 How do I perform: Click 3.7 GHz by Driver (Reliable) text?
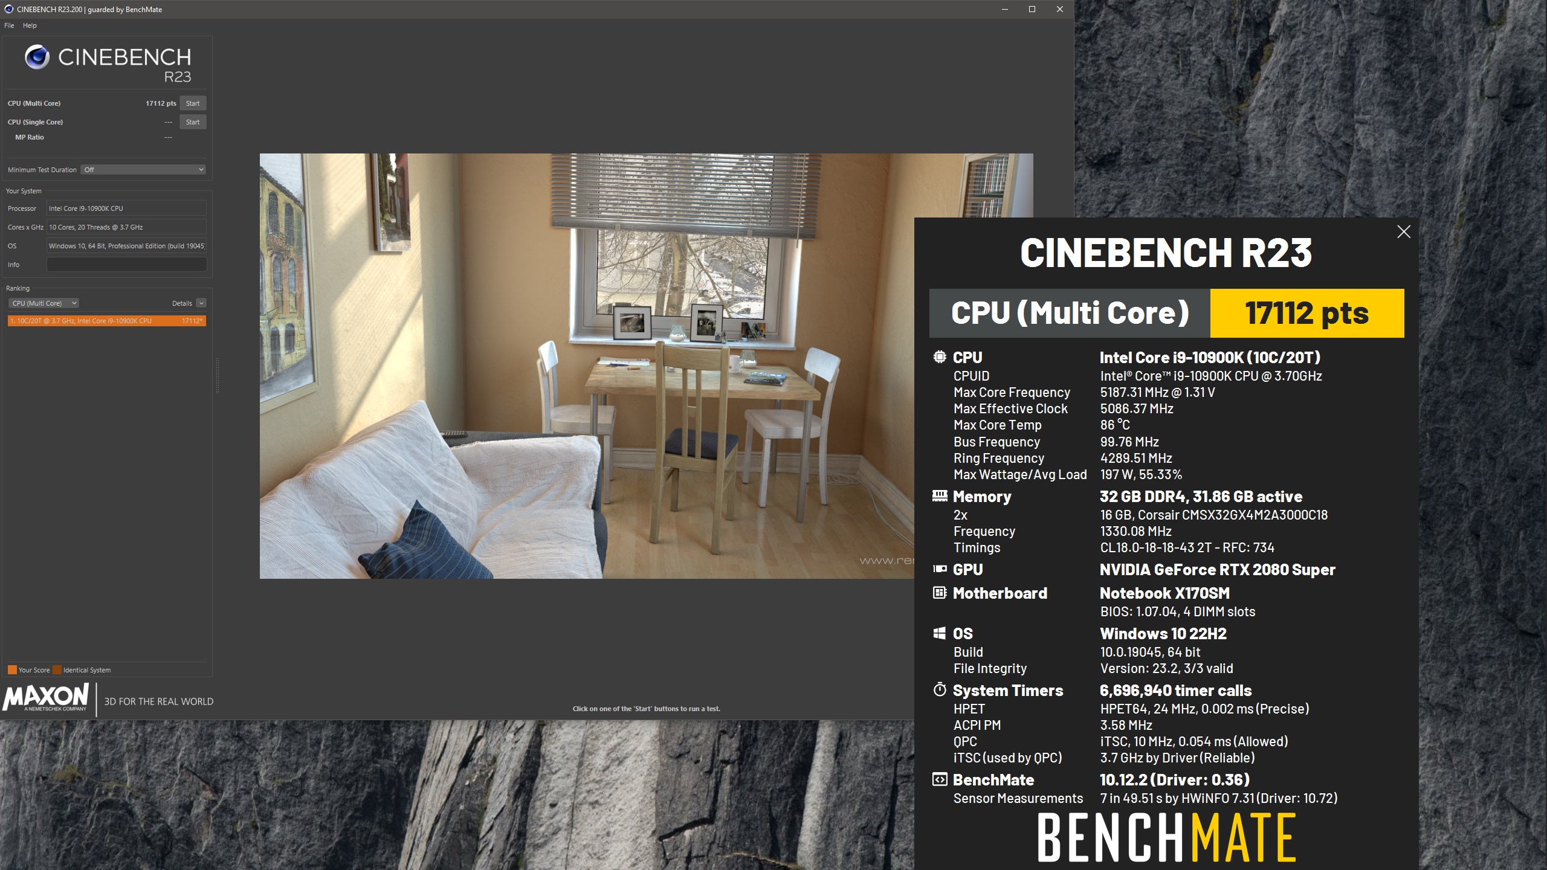[x=1177, y=758]
